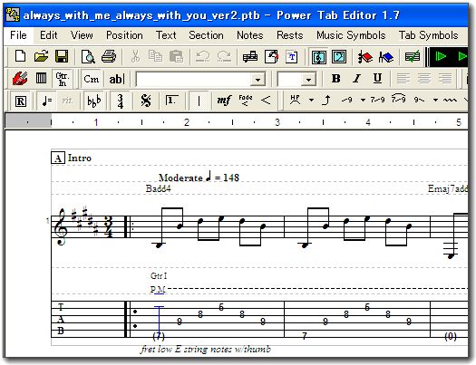
Task: Click the Redo arrow icon
Action: 224,56
